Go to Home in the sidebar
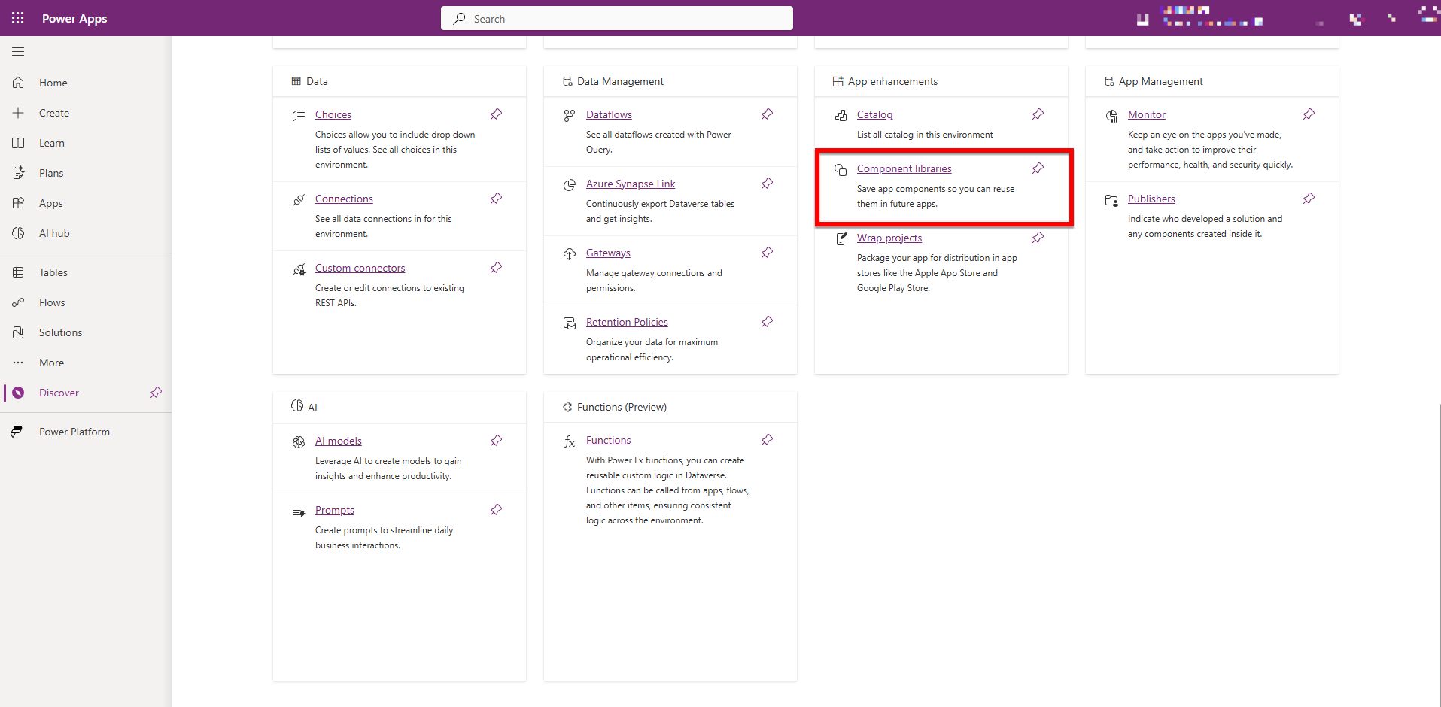 (86, 83)
